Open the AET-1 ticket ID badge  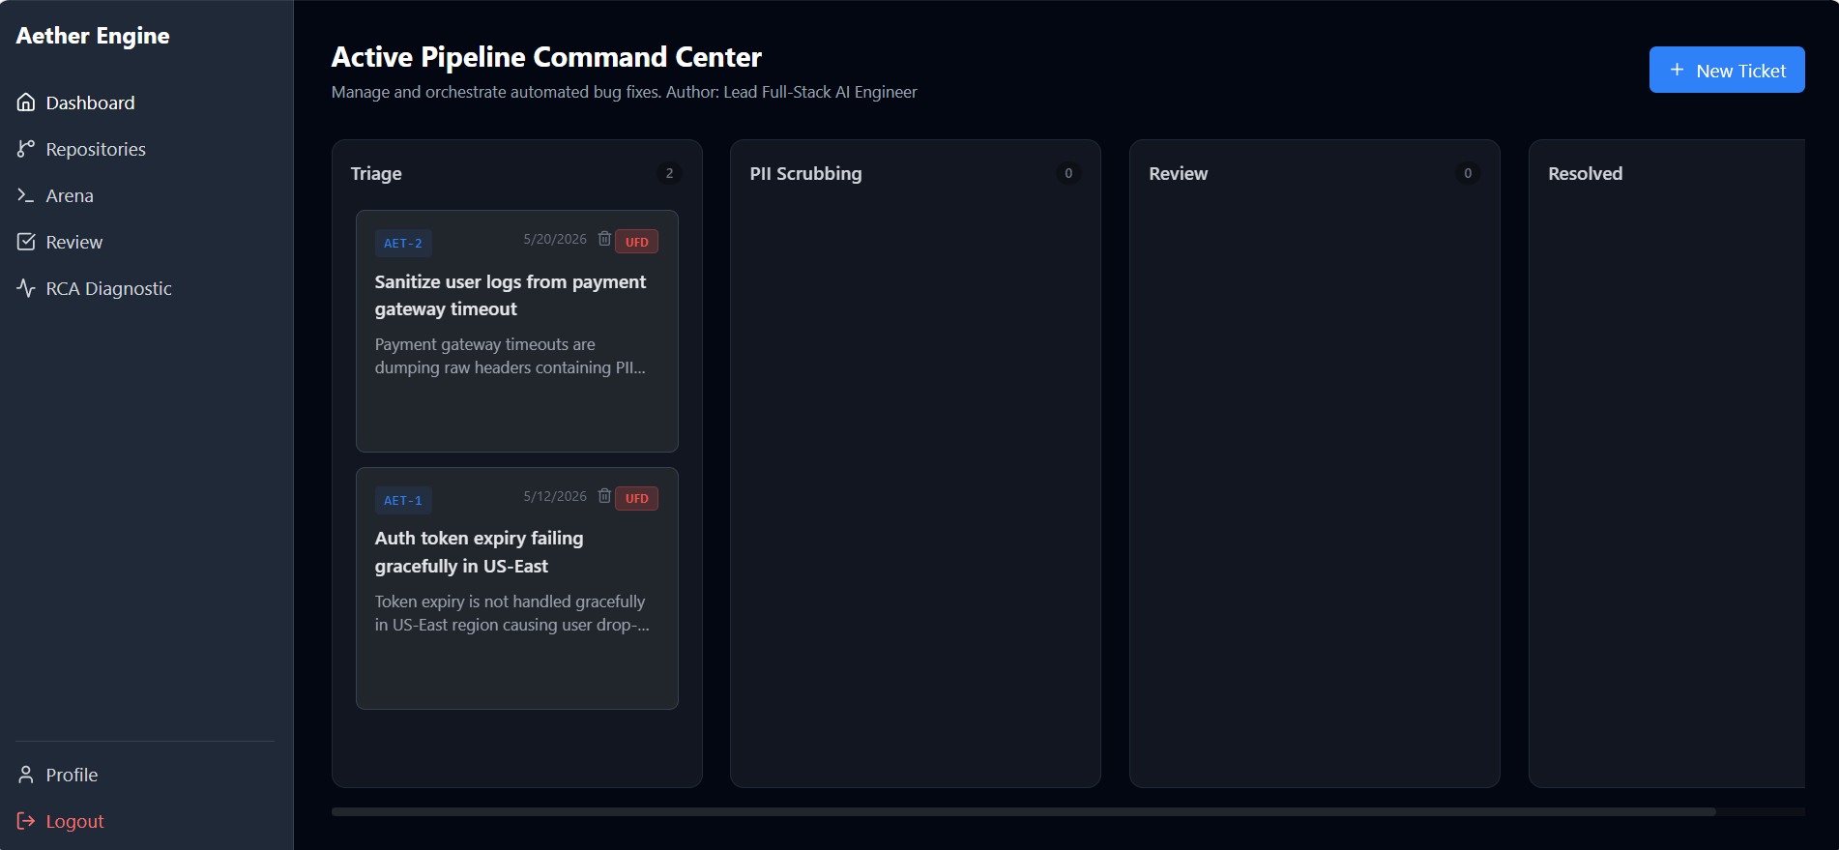click(403, 500)
